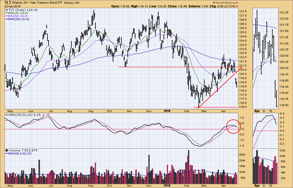Viewport: 293px width, 188px height.
Task: Click the 2018 label on upper time axis
Action: 167,111
